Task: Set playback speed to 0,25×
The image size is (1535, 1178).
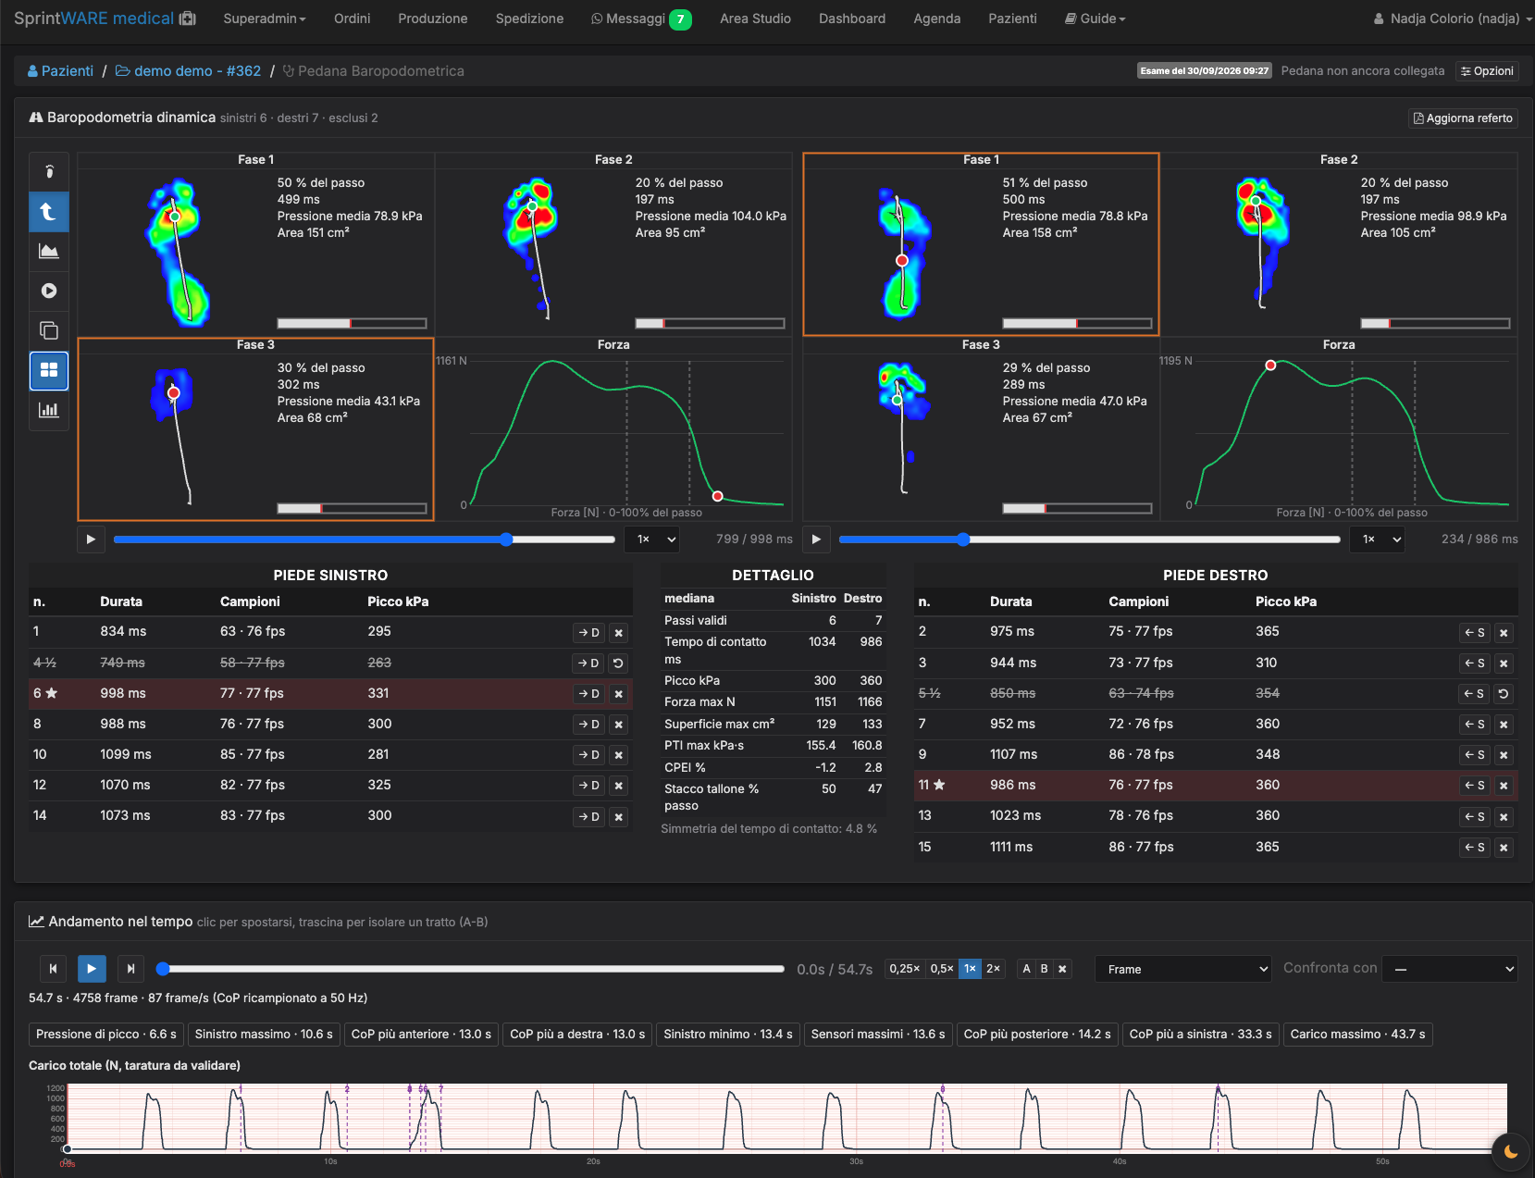Action: point(904,969)
